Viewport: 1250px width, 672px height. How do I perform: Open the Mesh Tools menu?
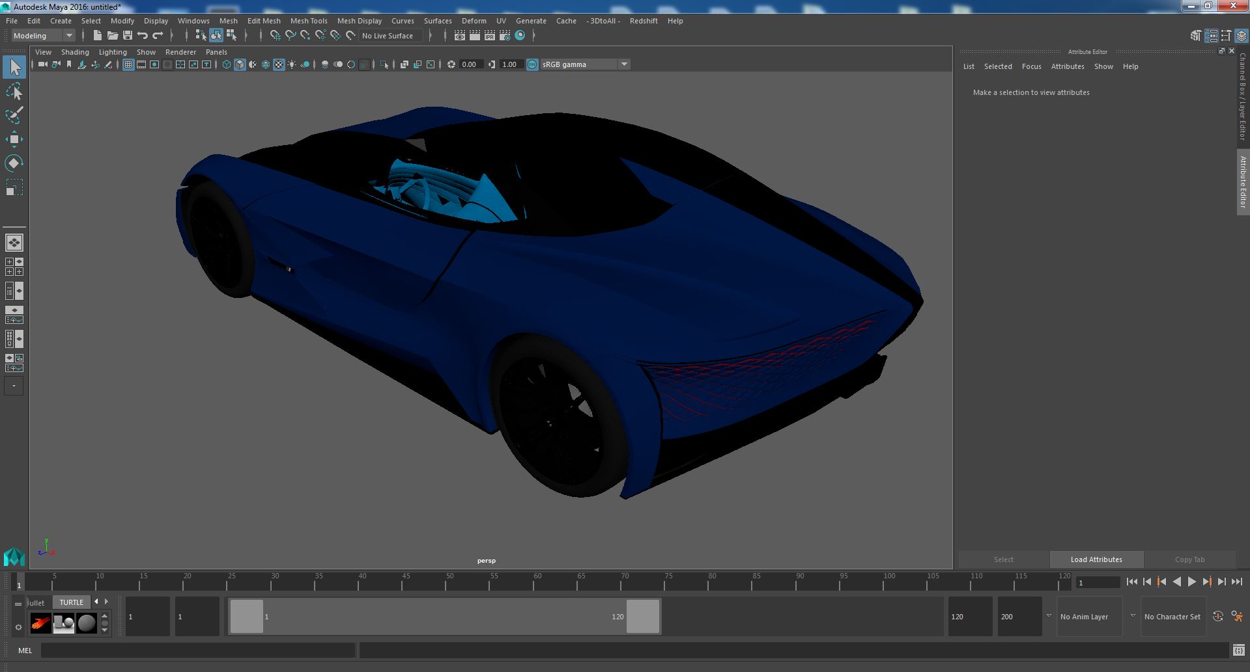tap(309, 21)
